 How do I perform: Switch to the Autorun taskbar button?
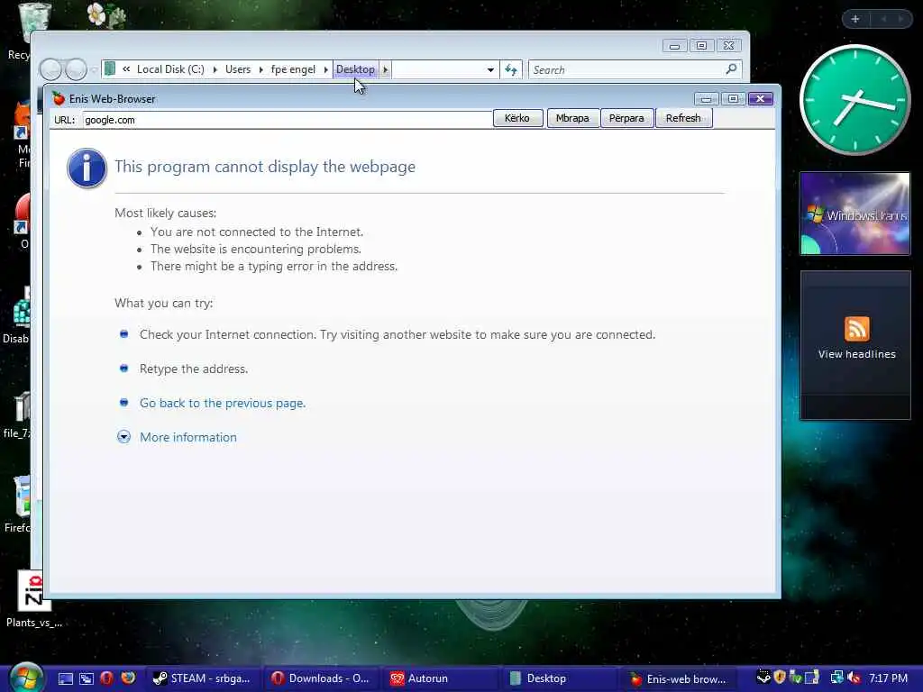click(439, 678)
